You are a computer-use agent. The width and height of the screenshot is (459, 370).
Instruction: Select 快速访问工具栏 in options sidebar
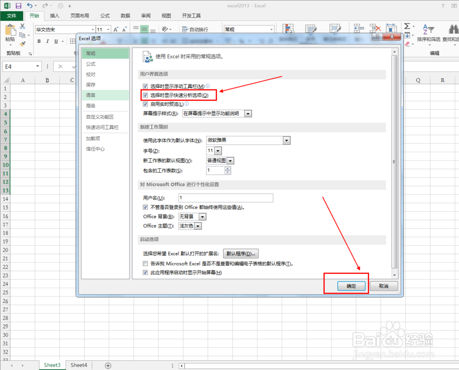(106, 127)
